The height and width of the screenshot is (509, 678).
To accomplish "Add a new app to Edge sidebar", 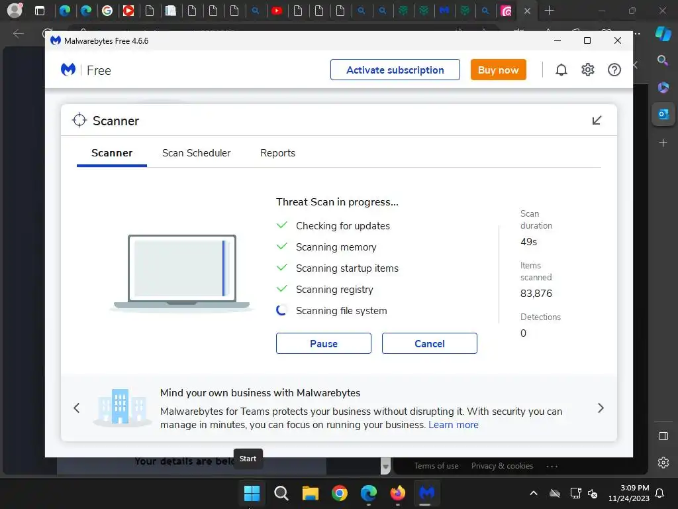I will coord(663,143).
